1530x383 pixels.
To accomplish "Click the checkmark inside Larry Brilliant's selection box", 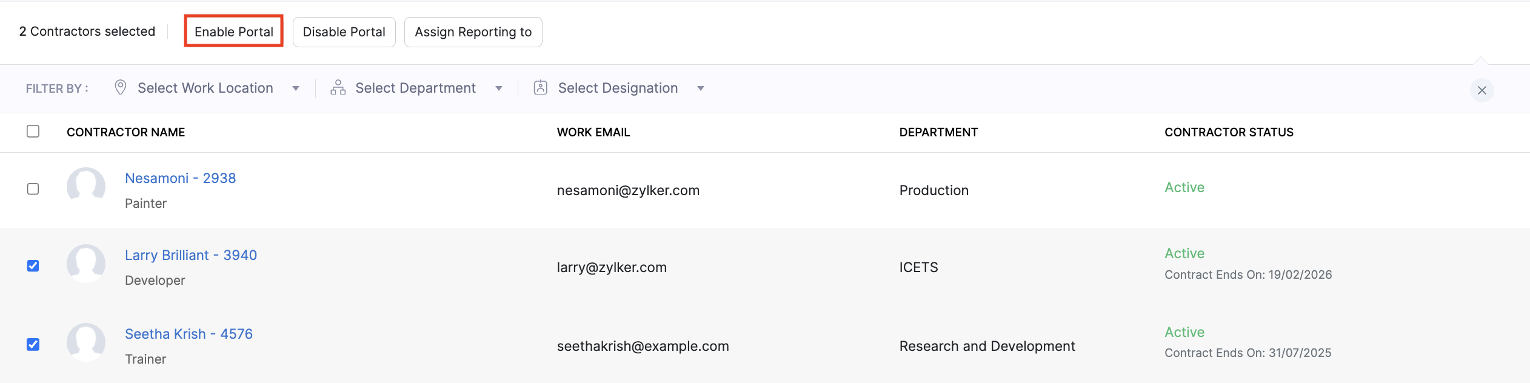I will [33, 265].
